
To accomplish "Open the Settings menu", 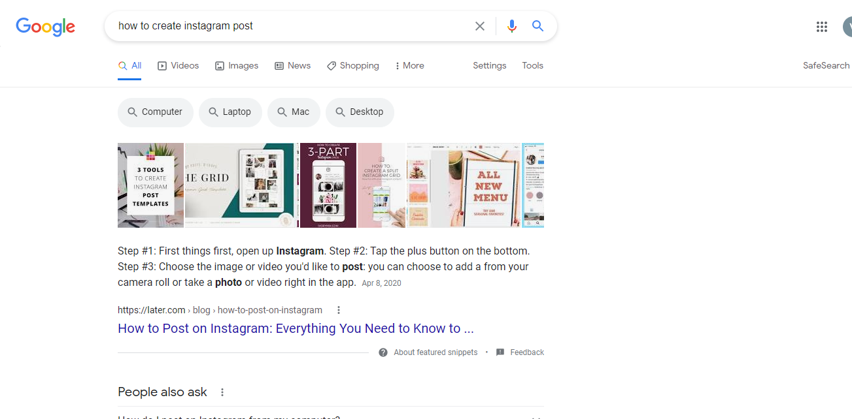I will [x=490, y=66].
